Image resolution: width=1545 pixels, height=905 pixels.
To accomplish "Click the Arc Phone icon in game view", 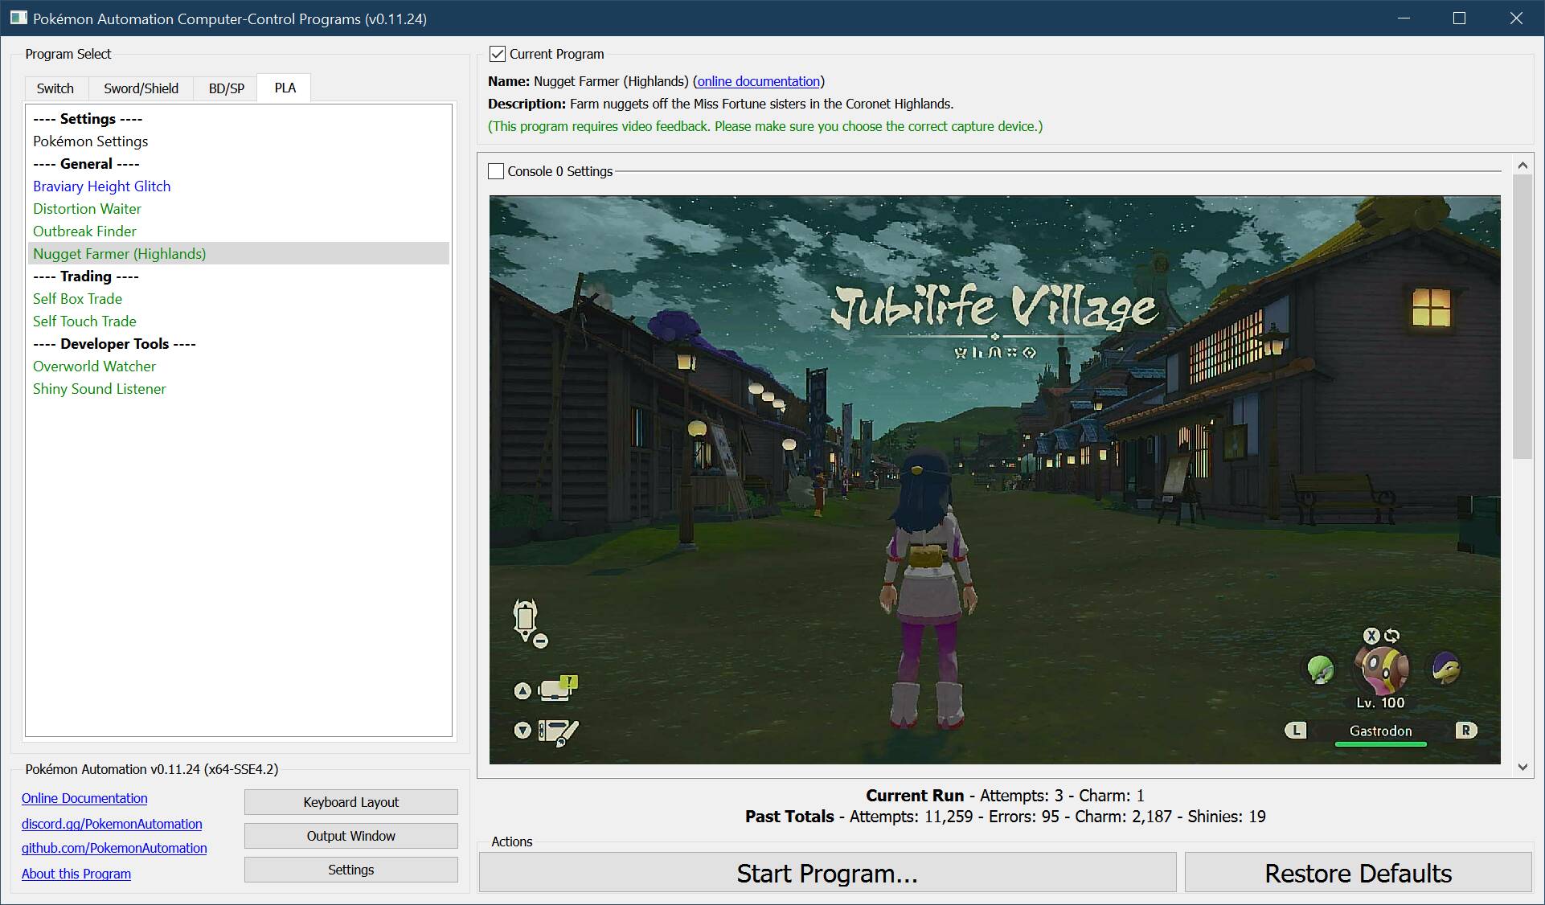I will tap(526, 619).
